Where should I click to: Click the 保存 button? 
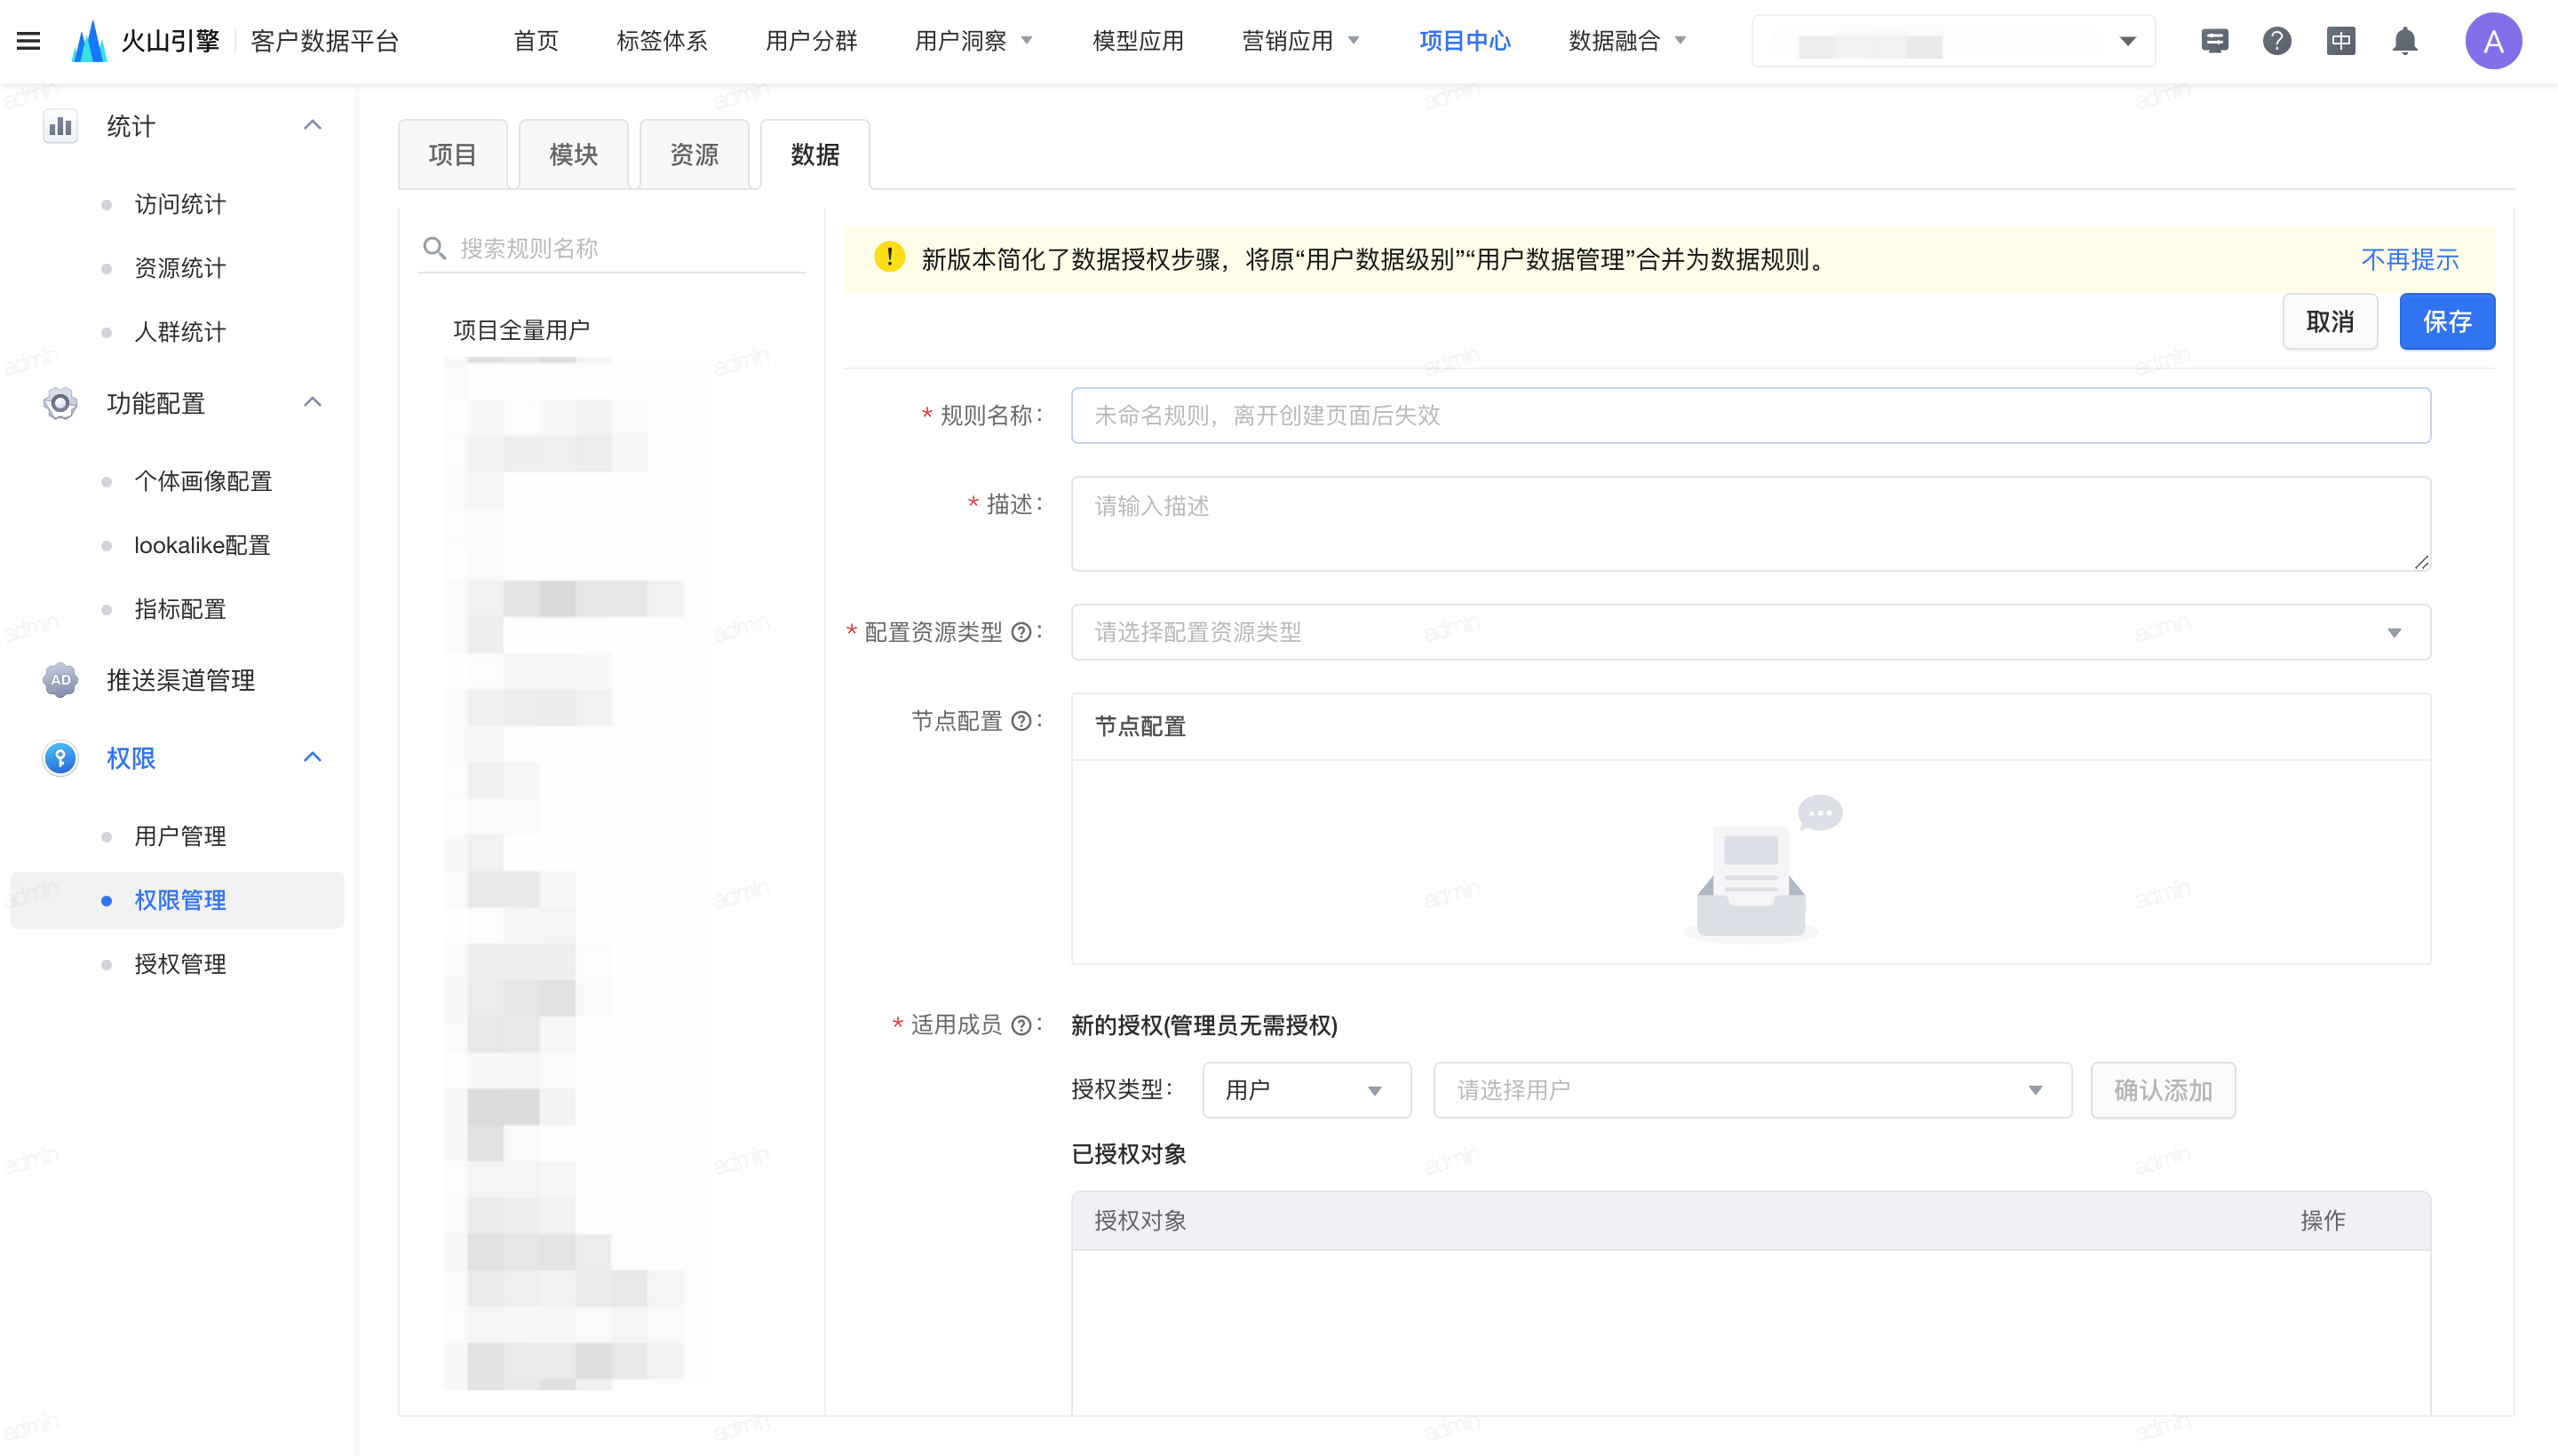coord(2447,322)
